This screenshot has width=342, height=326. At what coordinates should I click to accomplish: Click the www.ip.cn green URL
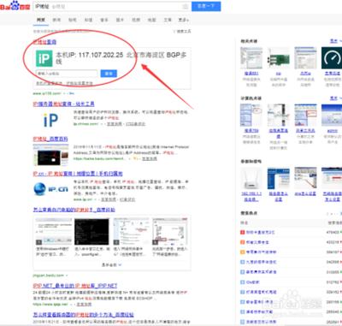(83, 199)
